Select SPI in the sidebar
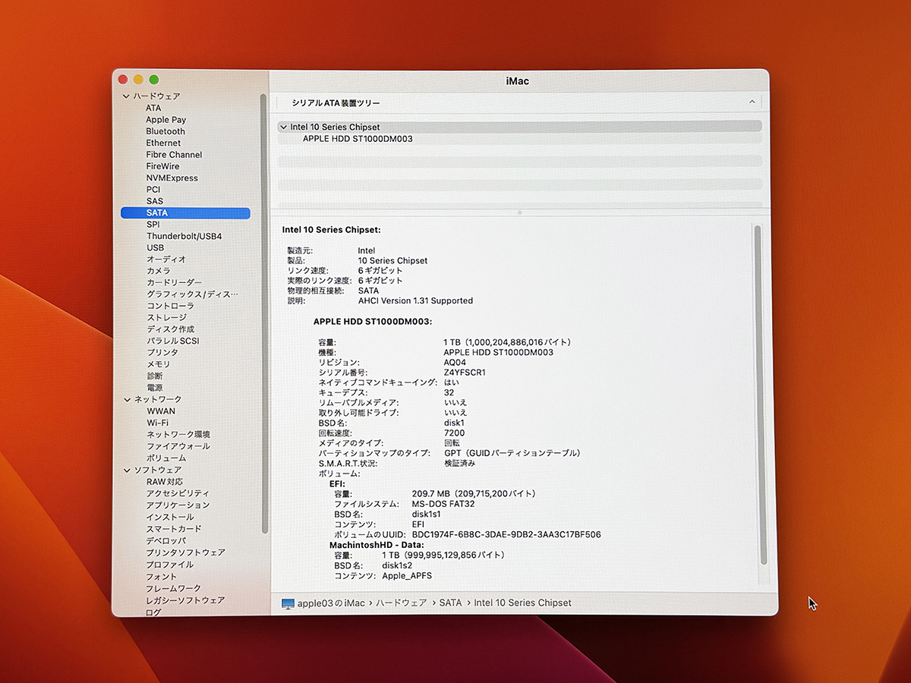This screenshot has width=911, height=683. pos(153,225)
